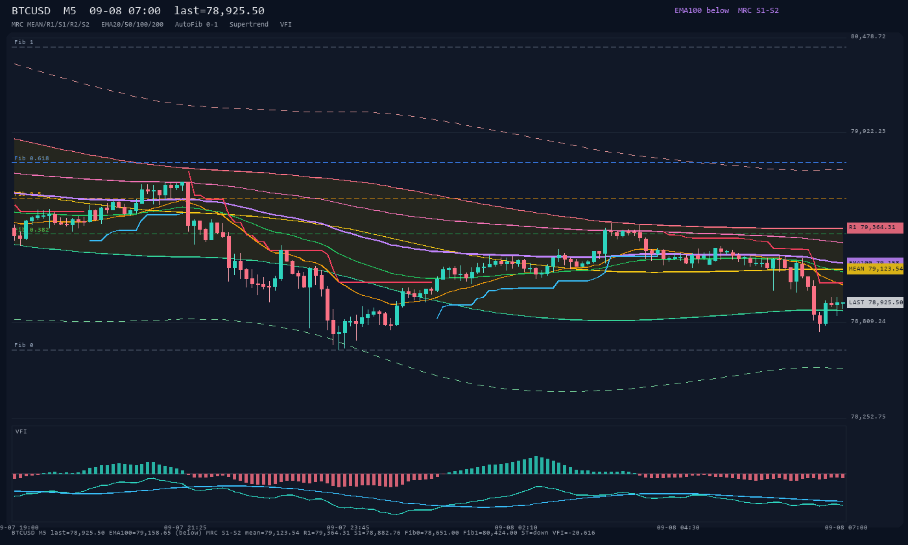This screenshot has height=545, width=908.
Task: Click the purple EMA100 price tag
Action: pyautogui.click(x=875, y=261)
